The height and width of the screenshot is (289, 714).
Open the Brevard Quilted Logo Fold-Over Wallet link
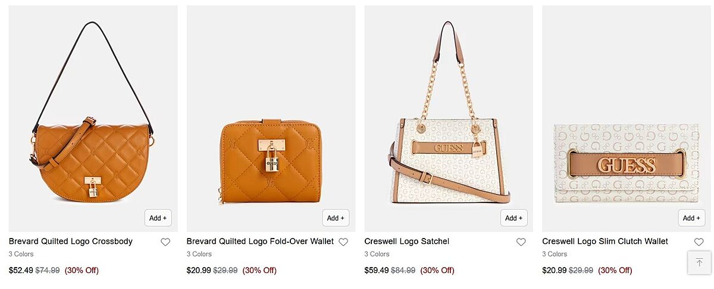point(260,242)
